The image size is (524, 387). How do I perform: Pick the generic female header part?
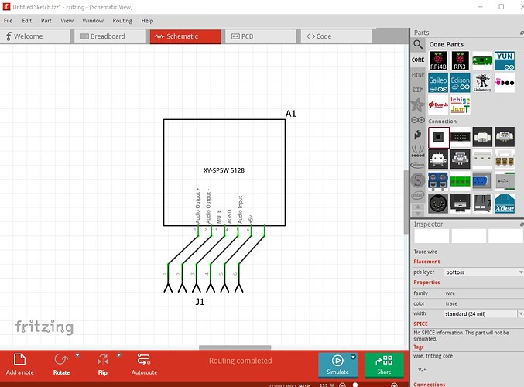(x=438, y=137)
